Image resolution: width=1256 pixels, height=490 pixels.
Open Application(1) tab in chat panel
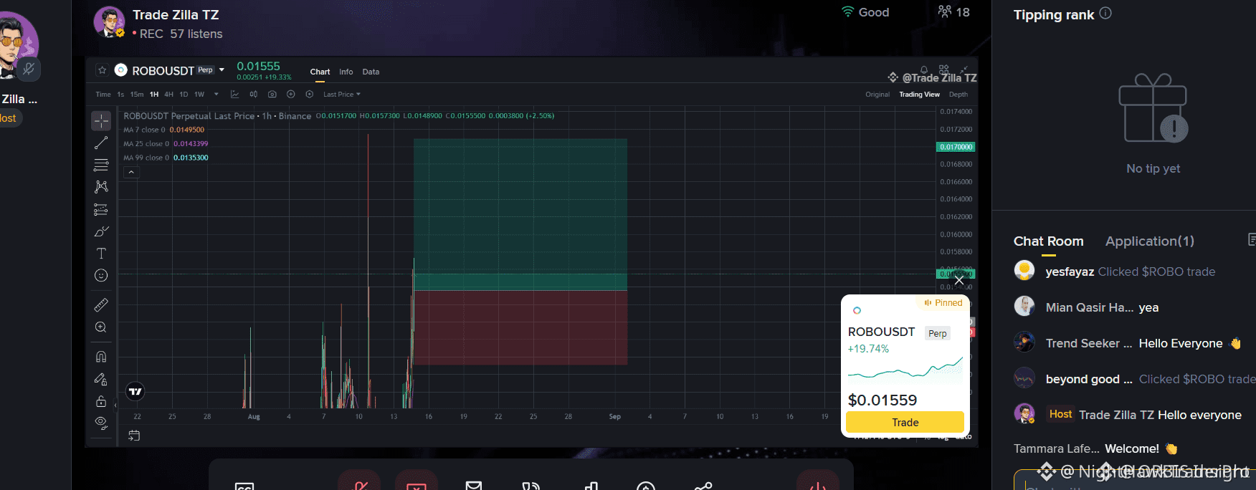[1149, 241]
